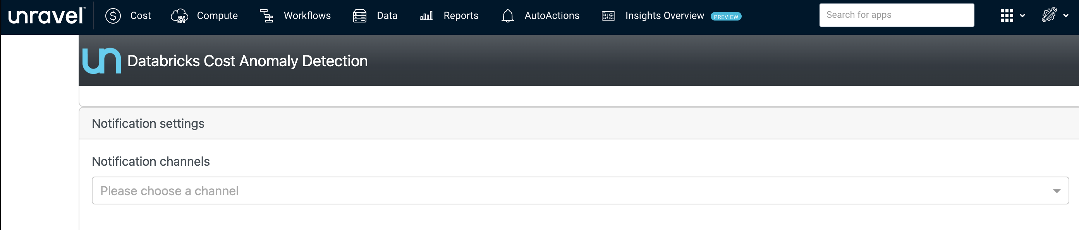Click the PREVIEW badge

725,17
